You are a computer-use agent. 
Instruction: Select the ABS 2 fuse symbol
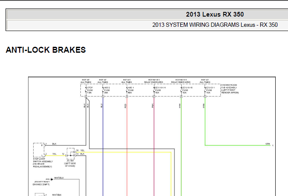(x=103, y=90)
